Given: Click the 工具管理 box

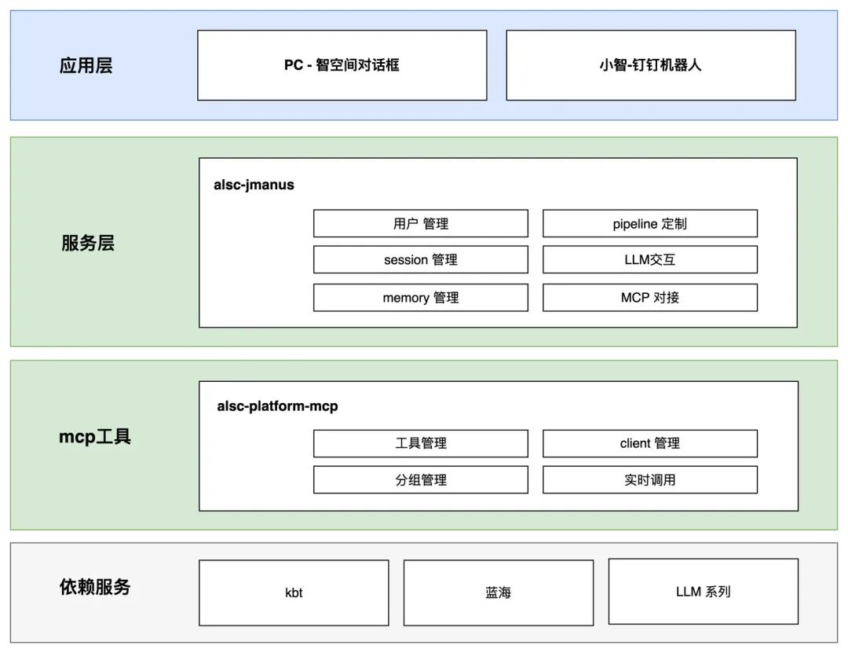Looking at the screenshot, I should 420,443.
